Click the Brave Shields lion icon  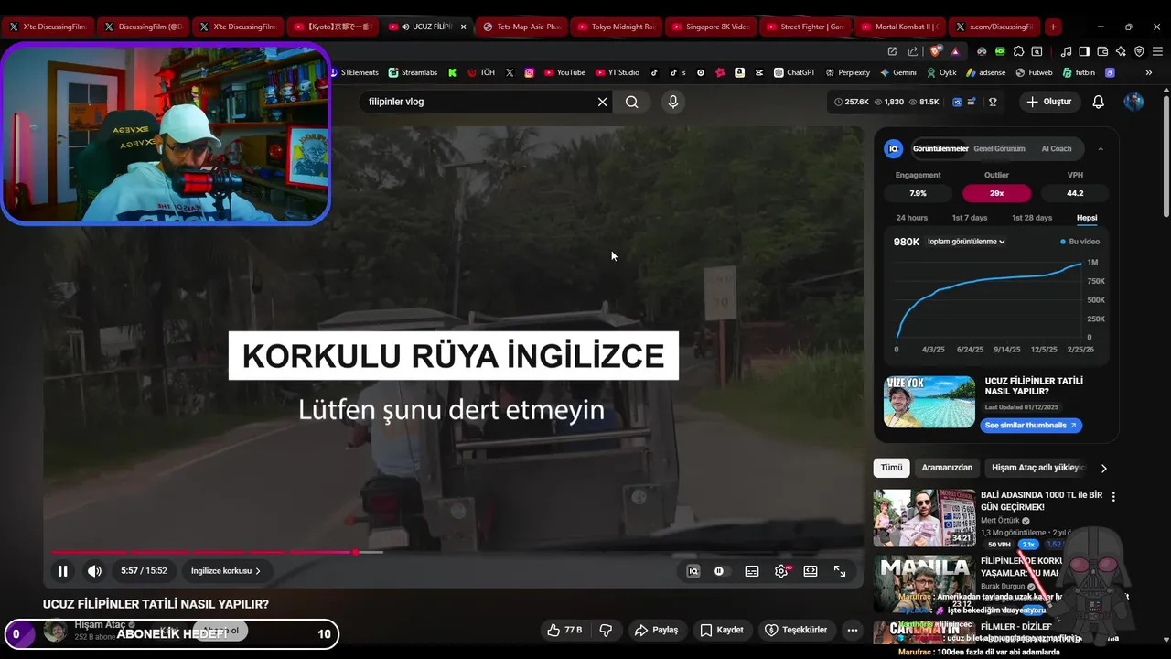[936, 51]
